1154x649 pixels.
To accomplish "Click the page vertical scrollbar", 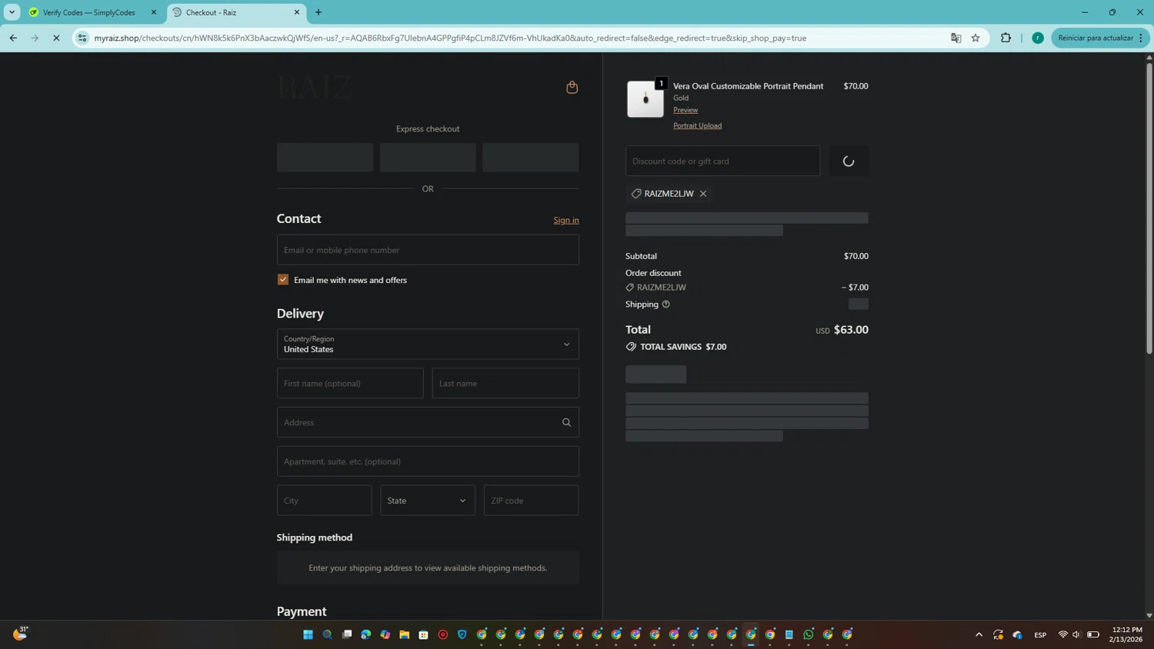I will (1149, 208).
